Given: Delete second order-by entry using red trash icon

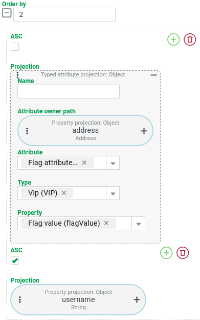Looking at the screenshot, I should click(183, 253).
